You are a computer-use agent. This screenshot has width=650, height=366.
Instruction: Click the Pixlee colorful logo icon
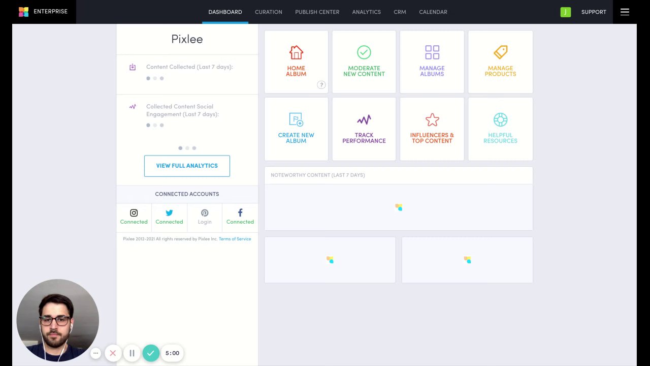point(23,12)
